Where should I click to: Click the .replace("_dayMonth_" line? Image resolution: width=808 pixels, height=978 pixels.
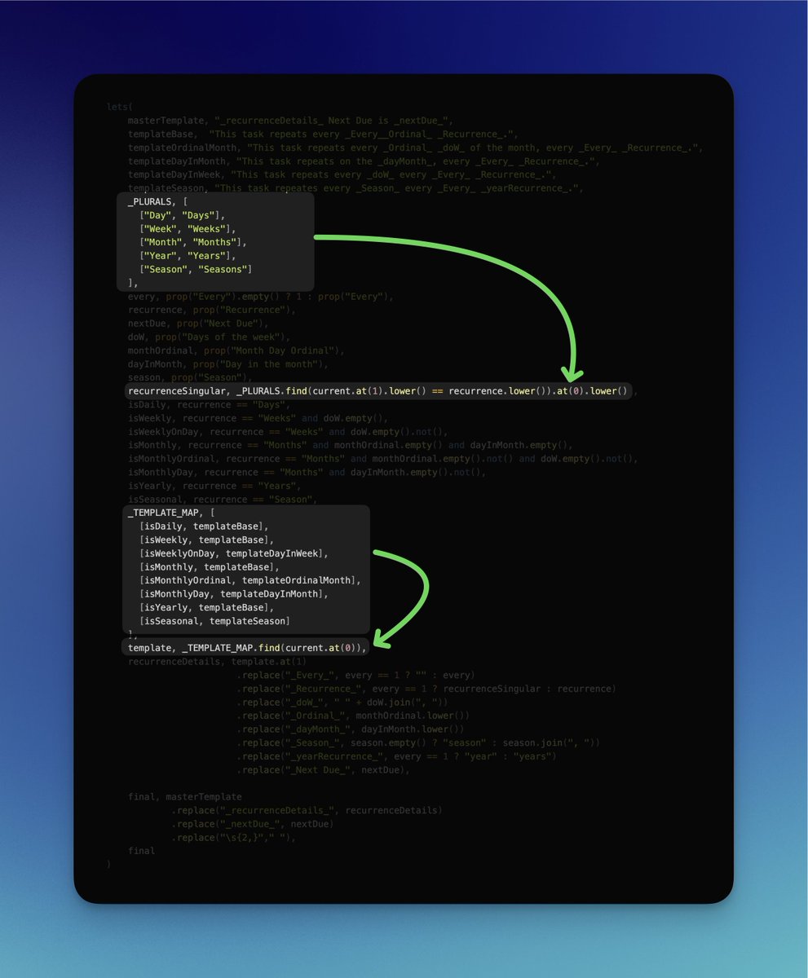[x=351, y=729]
